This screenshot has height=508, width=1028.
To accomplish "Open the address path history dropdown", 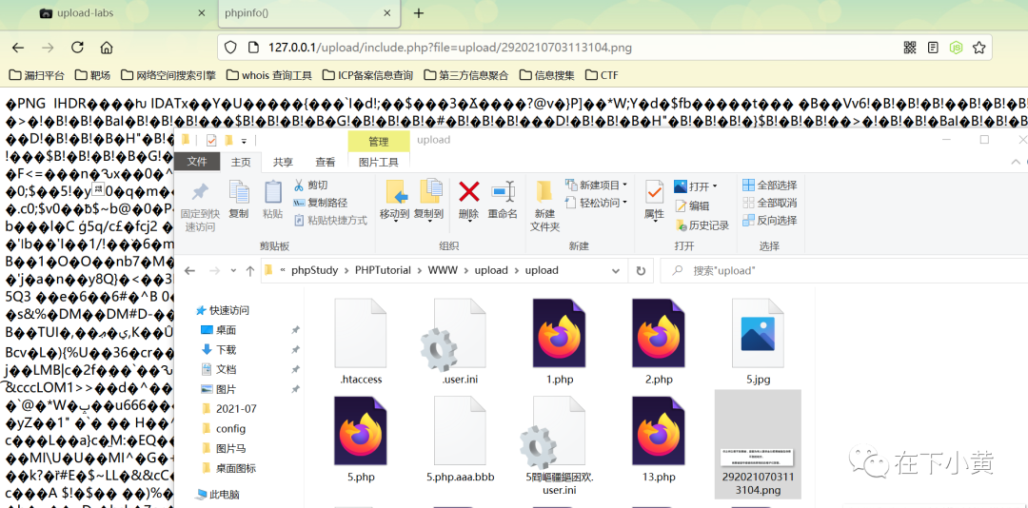I will coord(615,271).
